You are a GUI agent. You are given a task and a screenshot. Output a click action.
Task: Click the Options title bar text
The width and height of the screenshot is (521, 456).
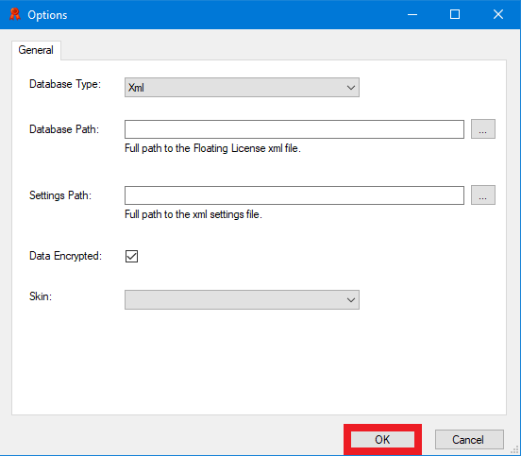[x=47, y=15]
